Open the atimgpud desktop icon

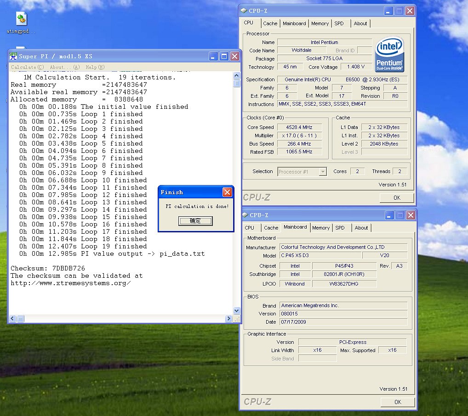pos(21,22)
